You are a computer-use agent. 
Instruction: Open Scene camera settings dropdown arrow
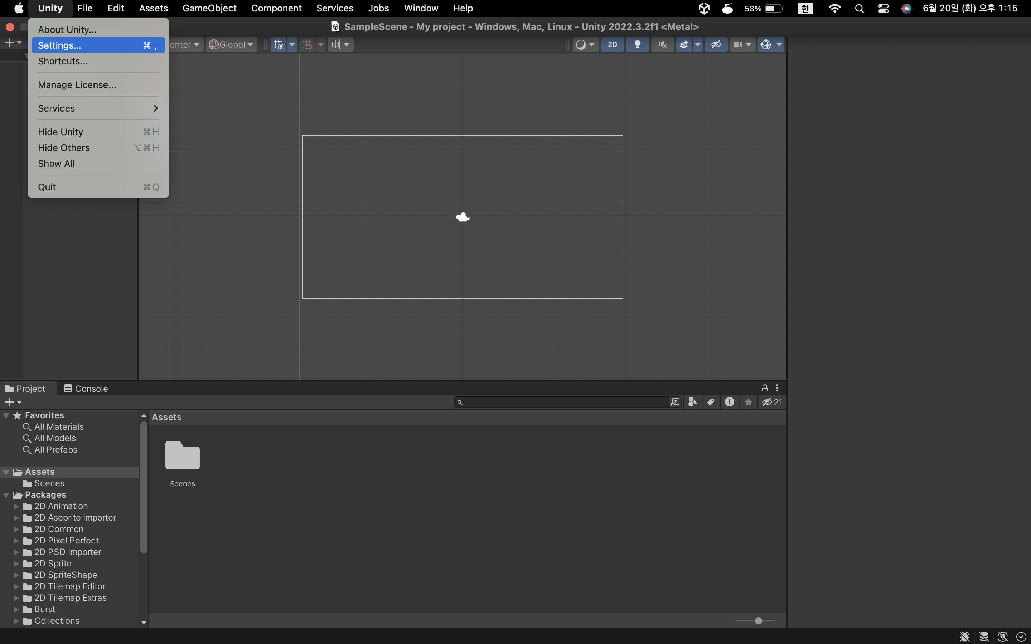(749, 44)
